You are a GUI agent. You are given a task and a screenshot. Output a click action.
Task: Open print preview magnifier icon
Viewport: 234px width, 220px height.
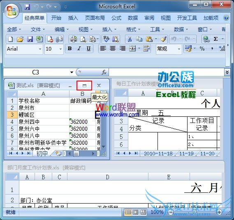pos(83,39)
